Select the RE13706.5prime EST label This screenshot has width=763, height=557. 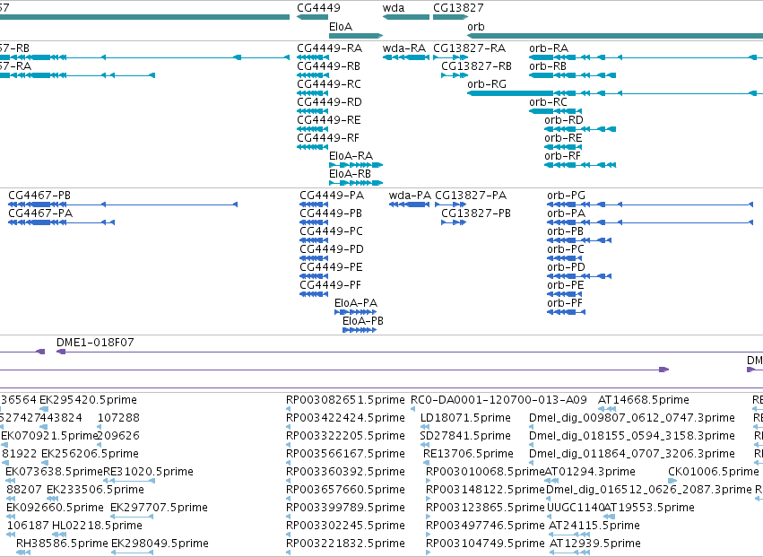469,454
